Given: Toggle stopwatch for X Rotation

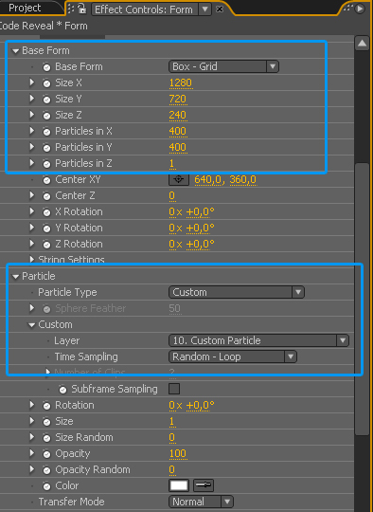Looking at the screenshot, I should [x=46, y=212].
